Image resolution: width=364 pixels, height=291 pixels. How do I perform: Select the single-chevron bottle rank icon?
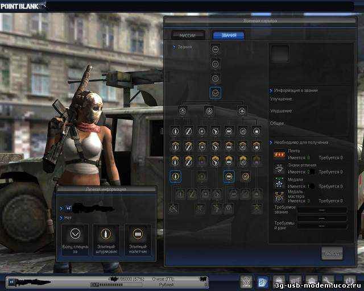click(175, 146)
